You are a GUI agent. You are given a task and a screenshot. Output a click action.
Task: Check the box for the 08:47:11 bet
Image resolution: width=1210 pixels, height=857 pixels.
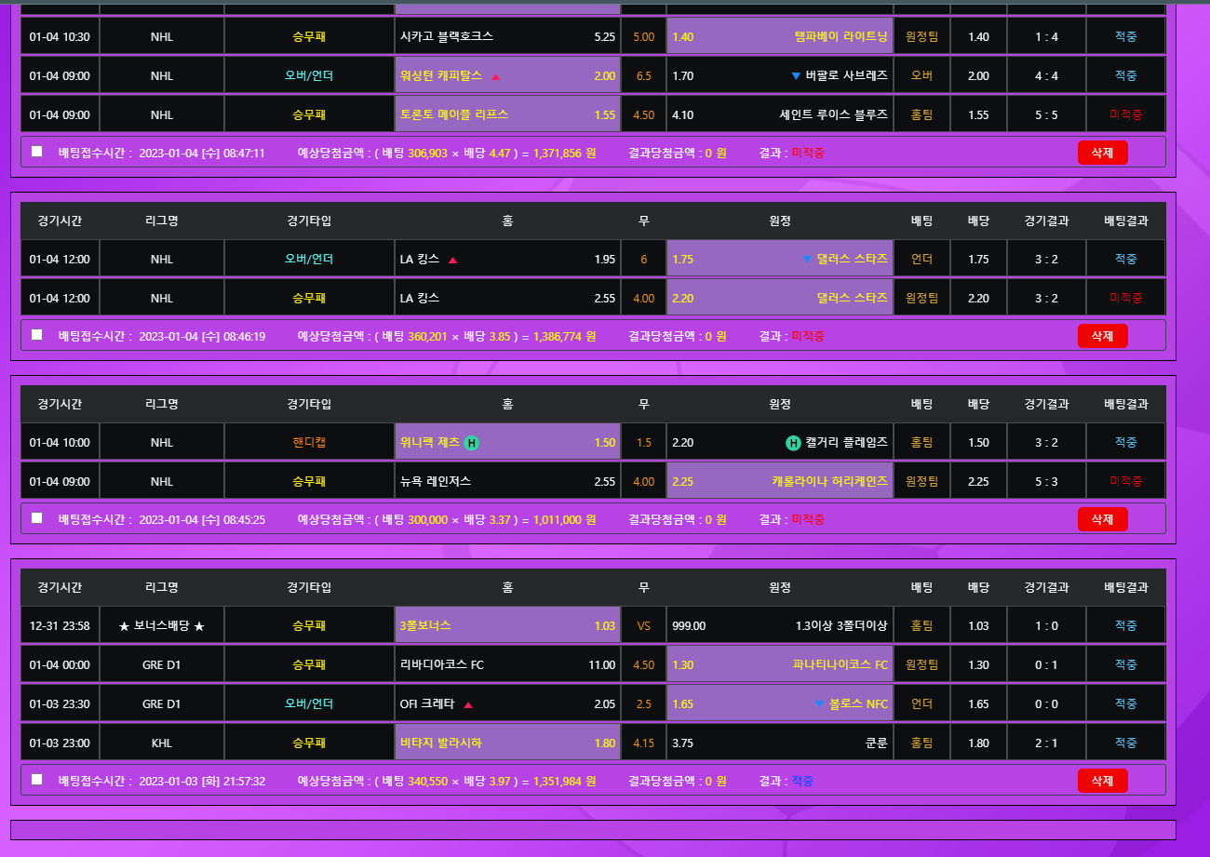pyautogui.click(x=37, y=152)
